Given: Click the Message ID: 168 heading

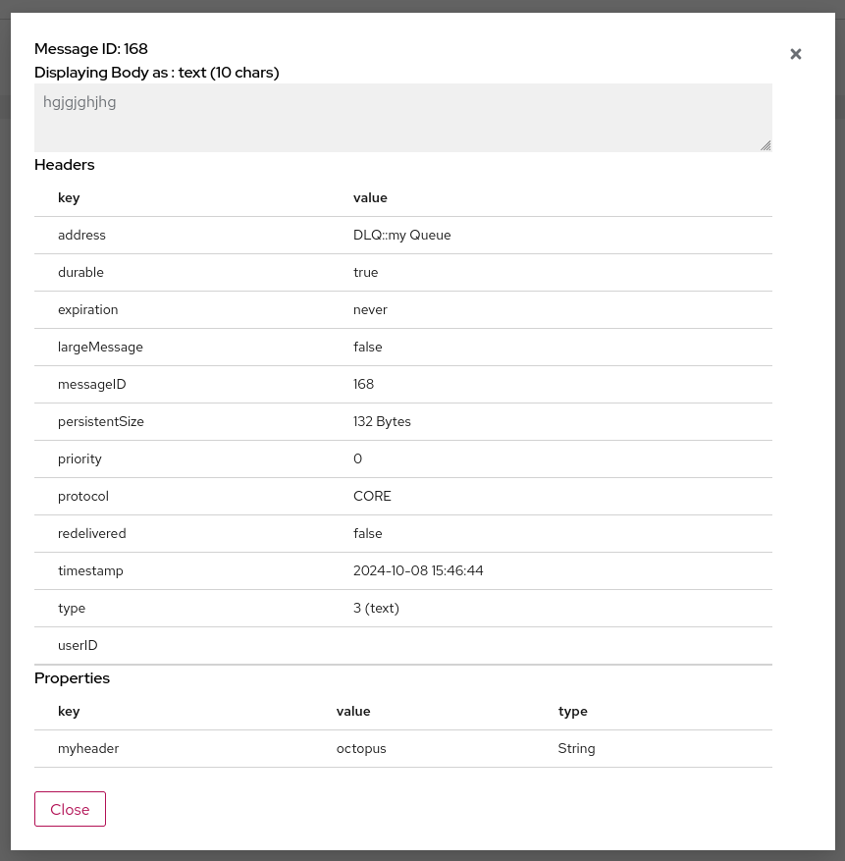Looking at the screenshot, I should (x=90, y=48).
